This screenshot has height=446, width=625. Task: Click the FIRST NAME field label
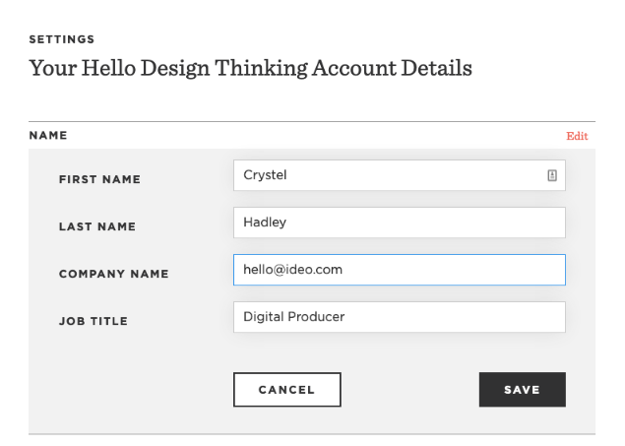(99, 180)
